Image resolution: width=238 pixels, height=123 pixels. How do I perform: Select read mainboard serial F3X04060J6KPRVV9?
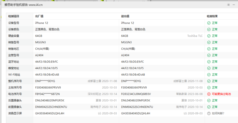coord(134,88)
